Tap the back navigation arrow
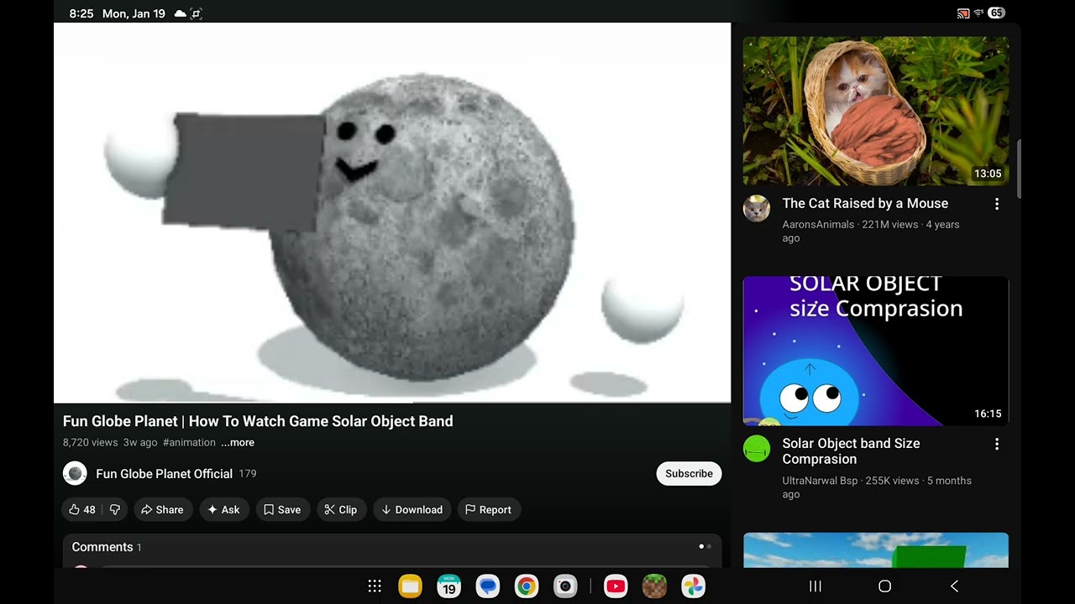This screenshot has height=604, width=1075. pos(954,586)
